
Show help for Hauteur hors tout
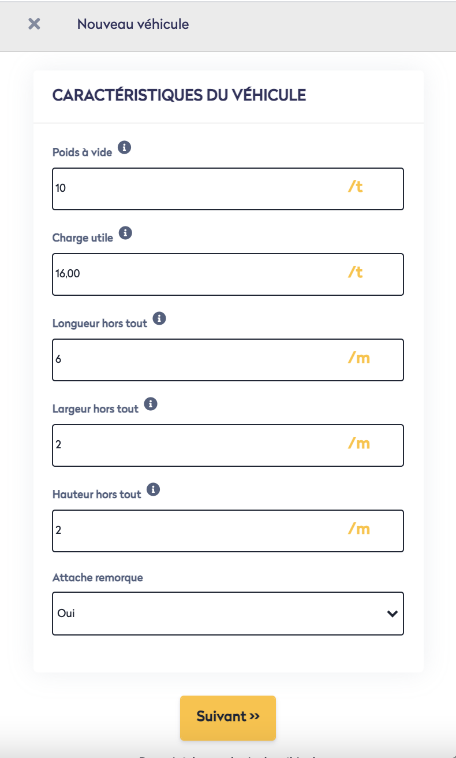click(153, 489)
